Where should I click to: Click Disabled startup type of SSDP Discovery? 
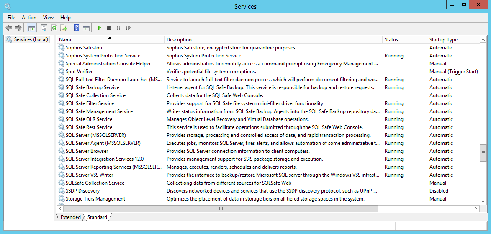439,191
